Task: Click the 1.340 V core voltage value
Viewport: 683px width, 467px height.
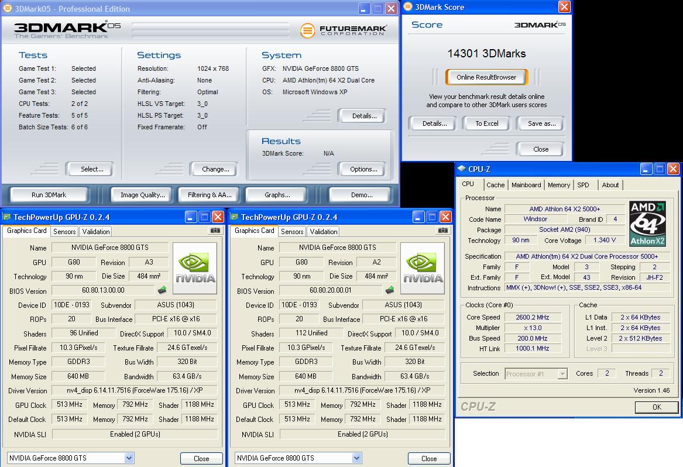Action: 604,240
